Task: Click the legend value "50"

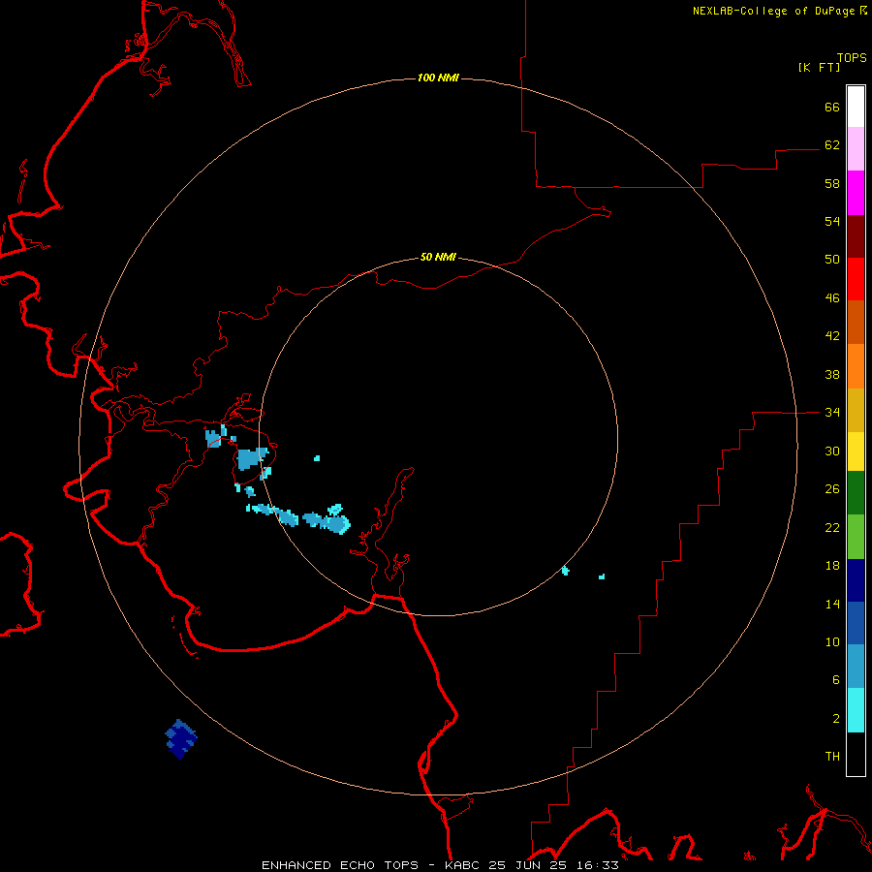Action: pyautogui.click(x=832, y=260)
